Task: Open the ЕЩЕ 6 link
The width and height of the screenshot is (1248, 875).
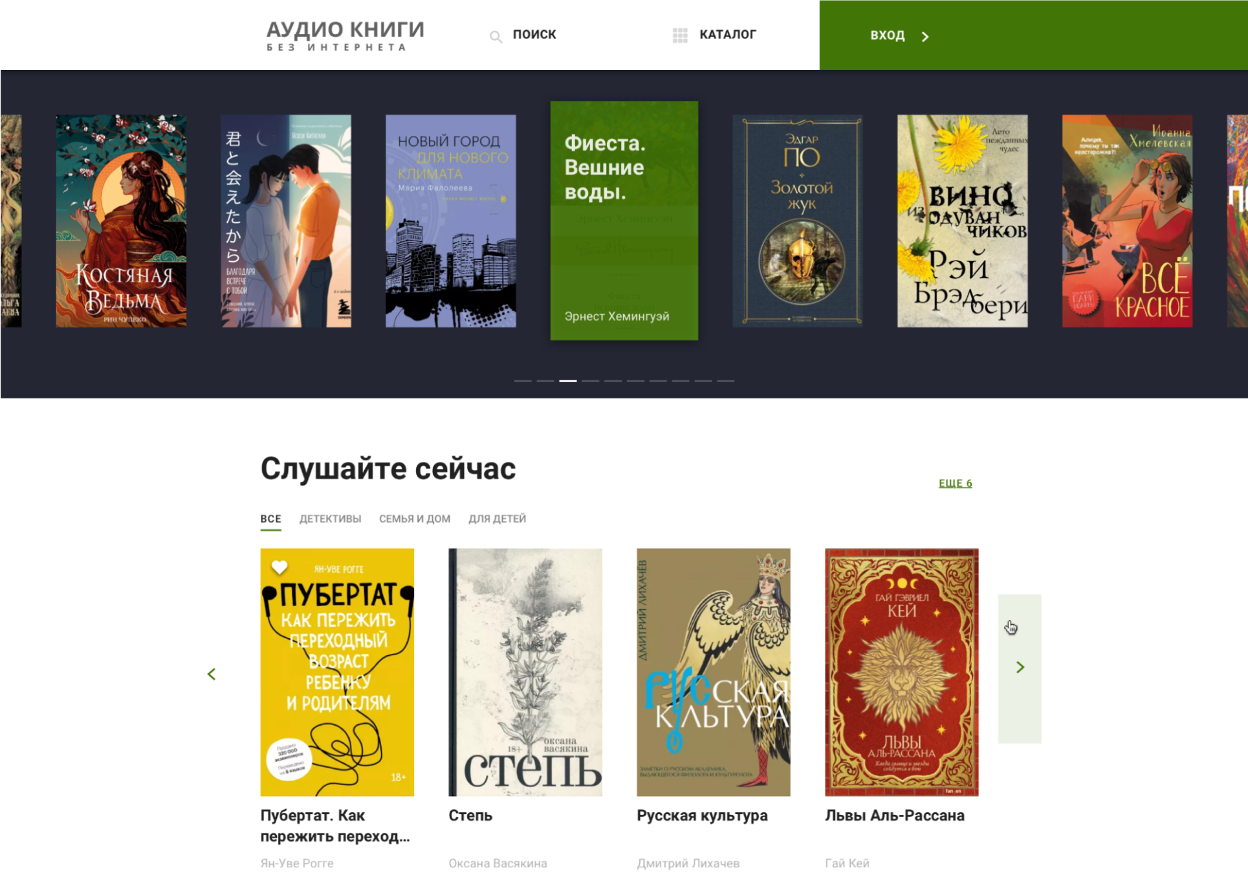Action: 955,483
